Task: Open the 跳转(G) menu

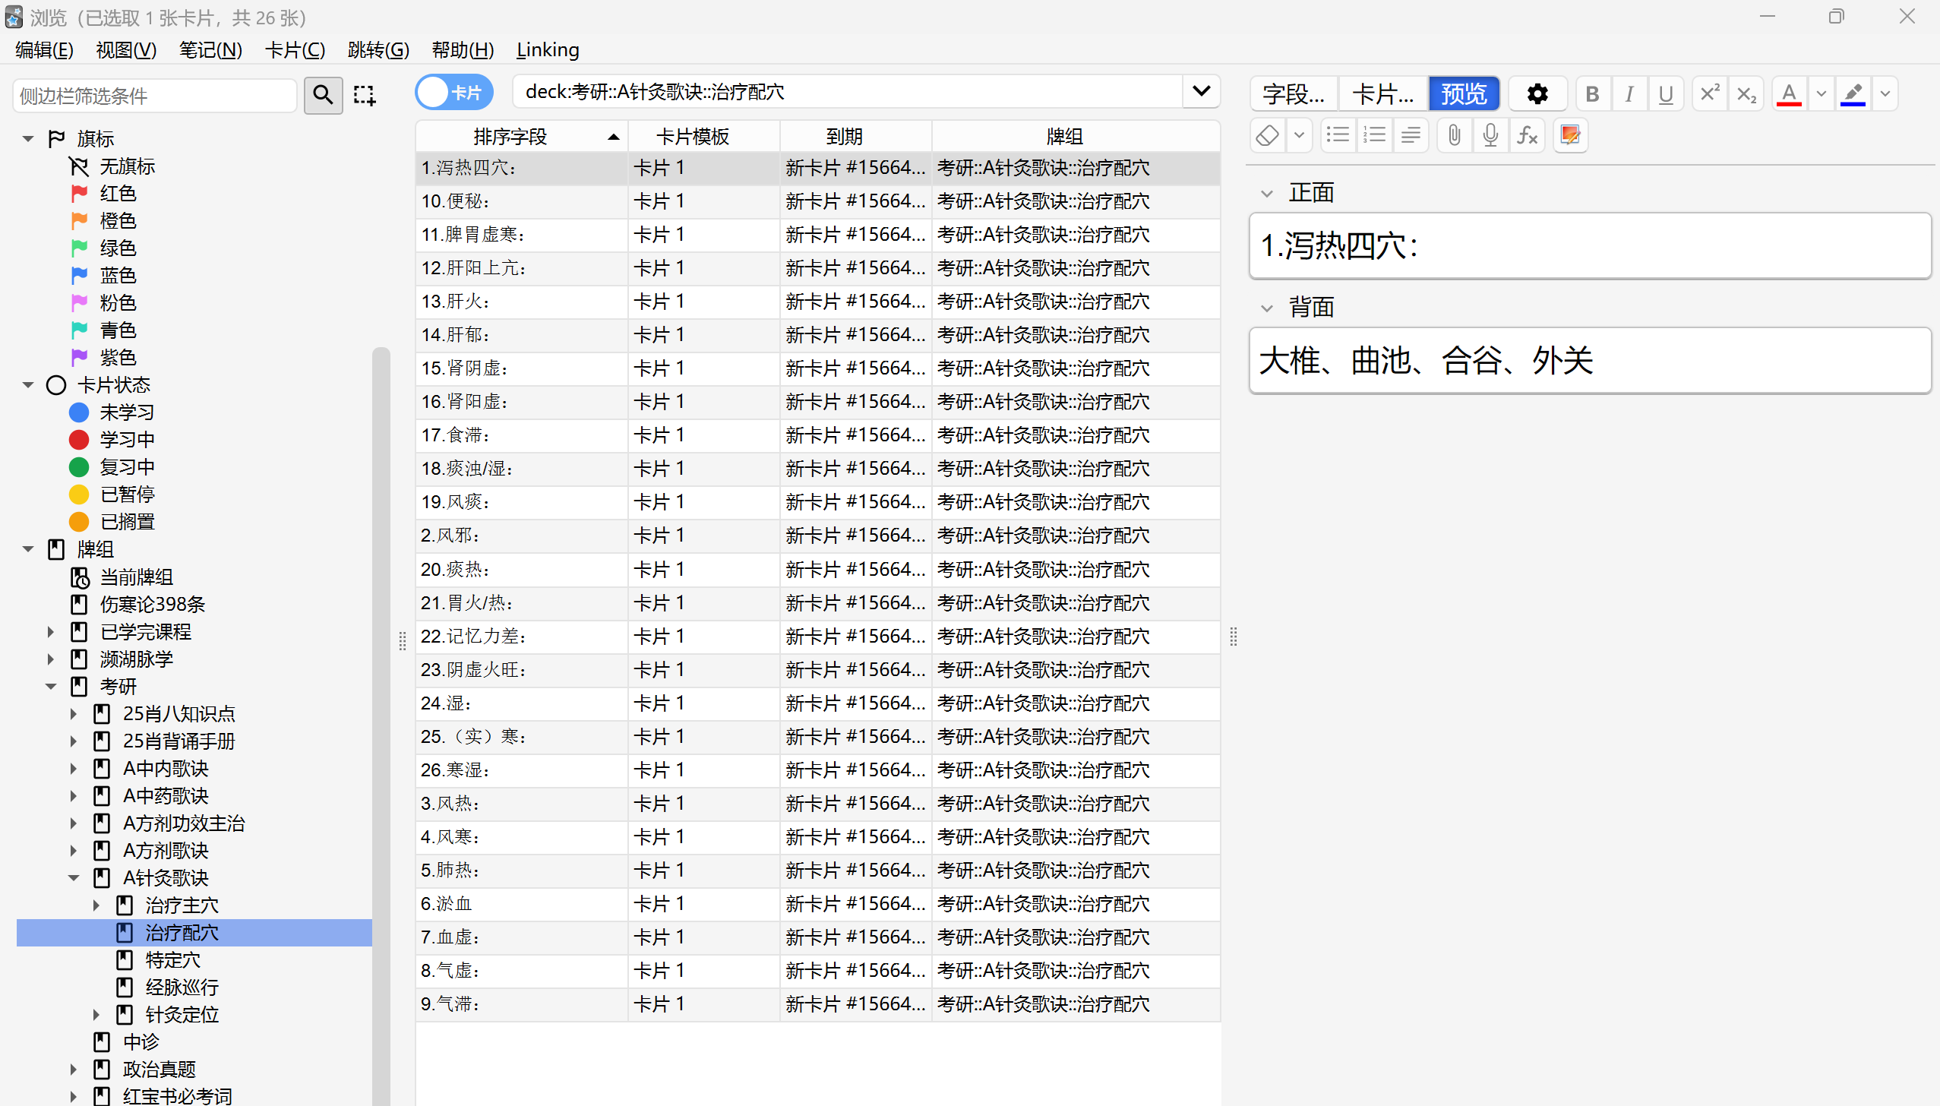Action: tap(378, 50)
